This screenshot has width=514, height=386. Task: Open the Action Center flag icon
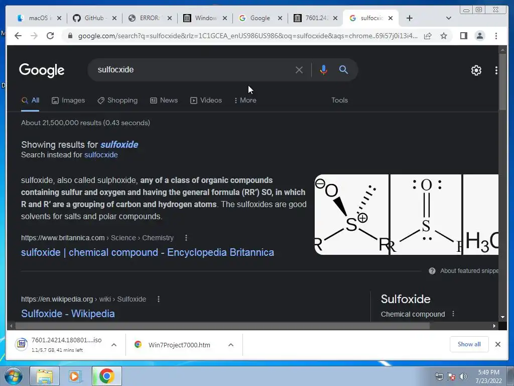451,376
